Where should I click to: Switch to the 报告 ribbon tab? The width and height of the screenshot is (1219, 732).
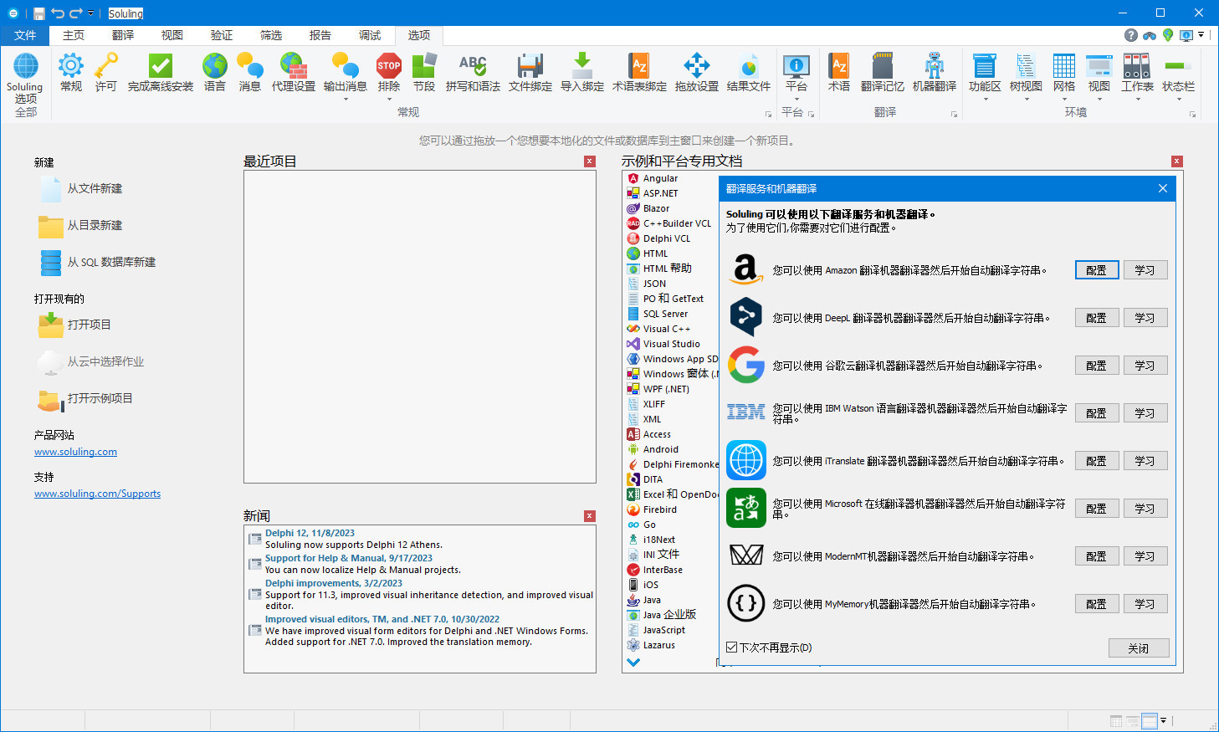coord(320,35)
